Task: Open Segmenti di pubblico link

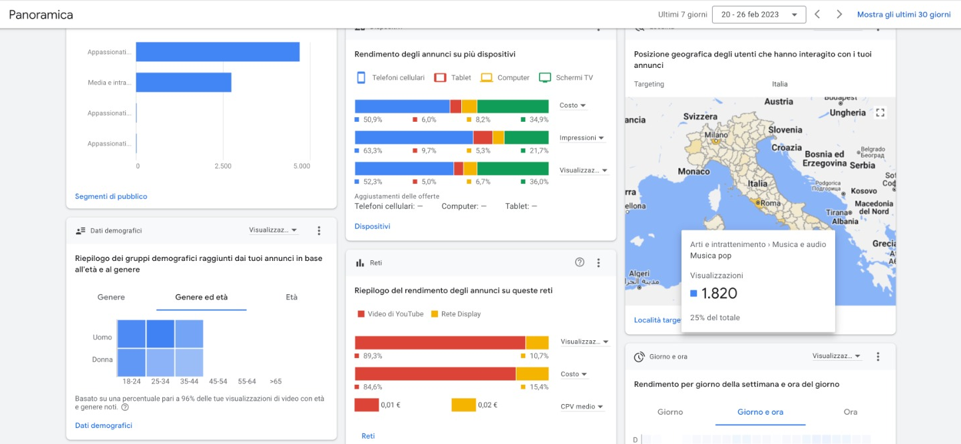Action: click(x=111, y=196)
